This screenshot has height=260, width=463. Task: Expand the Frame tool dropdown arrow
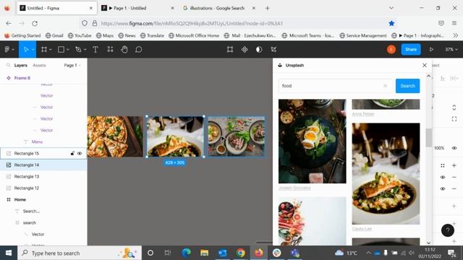tap(51, 50)
